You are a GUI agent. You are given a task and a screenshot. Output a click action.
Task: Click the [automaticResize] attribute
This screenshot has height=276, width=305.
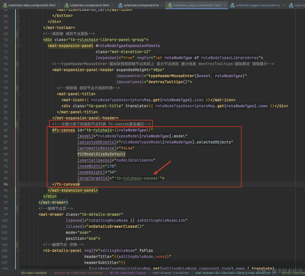[97, 148]
